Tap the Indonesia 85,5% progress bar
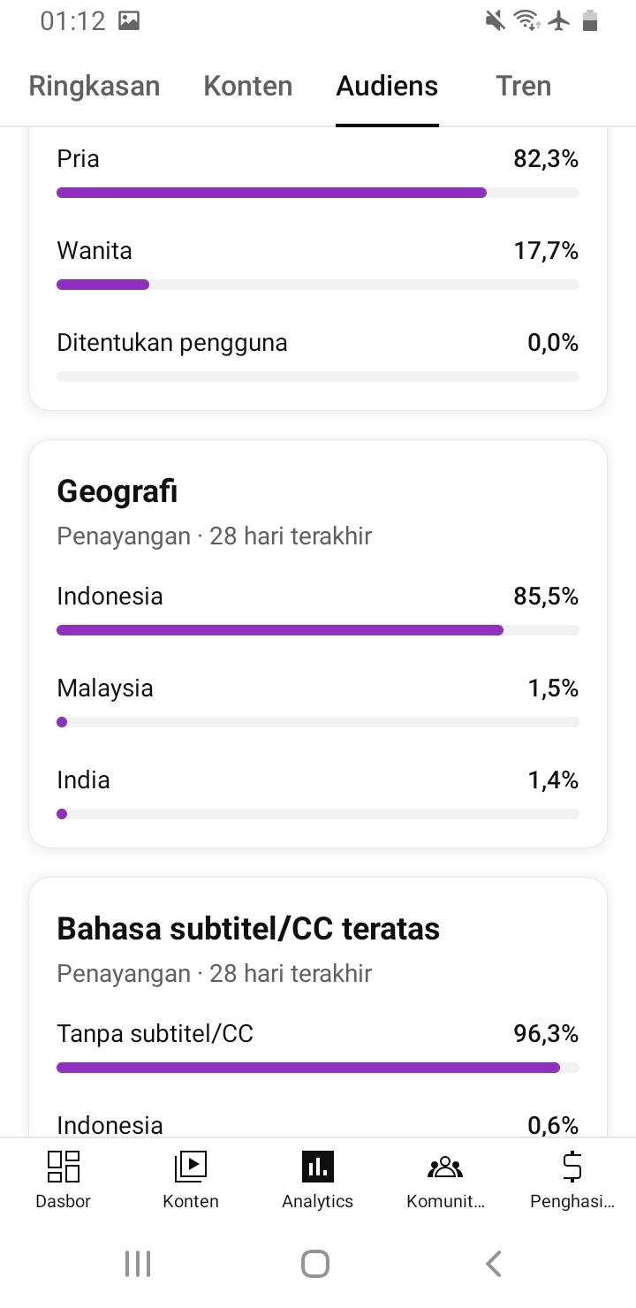This screenshot has width=636, height=1308. (318, 630)
